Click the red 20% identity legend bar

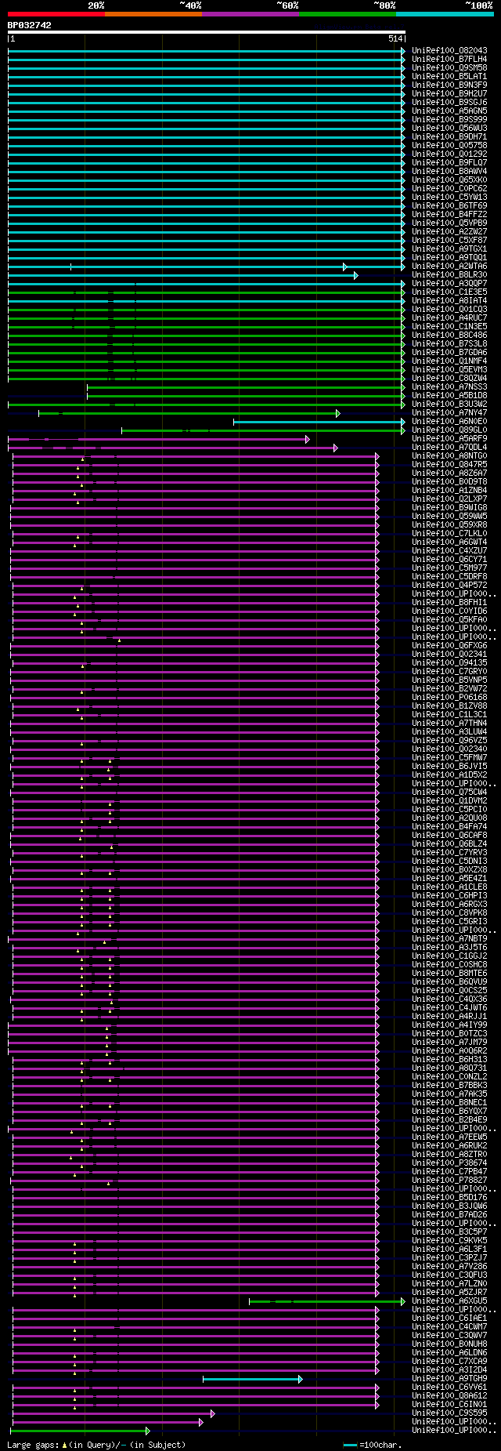[56, 13]
